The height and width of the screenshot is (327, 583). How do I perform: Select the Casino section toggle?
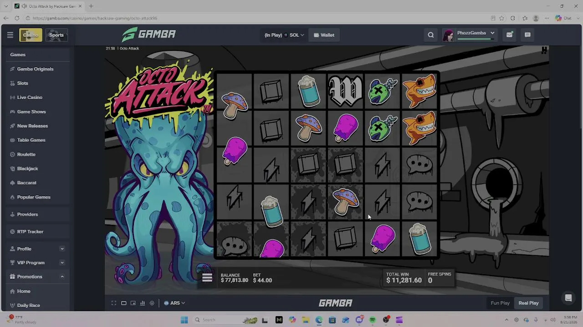click(x=31, y=35)
